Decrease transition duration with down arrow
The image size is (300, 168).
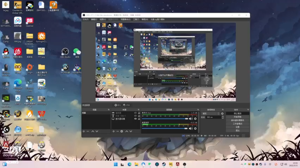pos(222,118)
